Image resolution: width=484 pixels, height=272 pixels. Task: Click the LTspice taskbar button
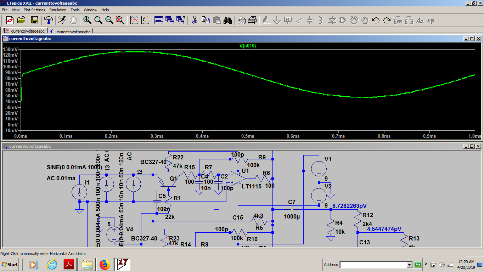point(123,264)
